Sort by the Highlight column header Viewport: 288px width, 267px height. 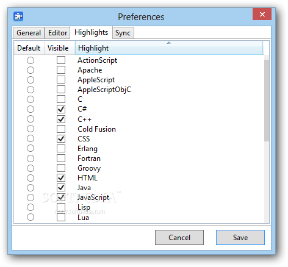click(169, 48)
